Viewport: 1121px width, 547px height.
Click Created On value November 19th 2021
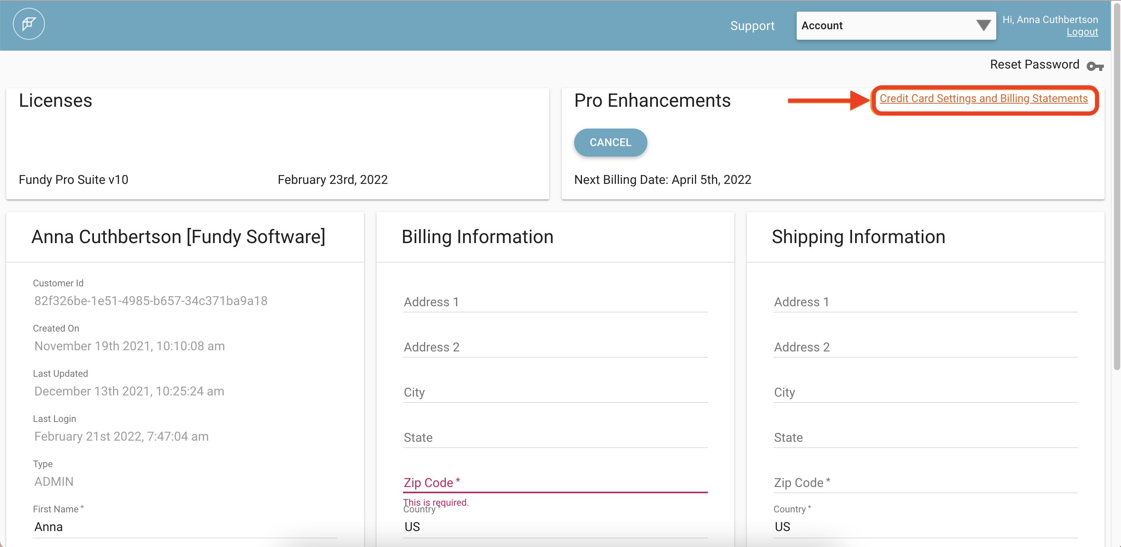[x=129, y=346]
